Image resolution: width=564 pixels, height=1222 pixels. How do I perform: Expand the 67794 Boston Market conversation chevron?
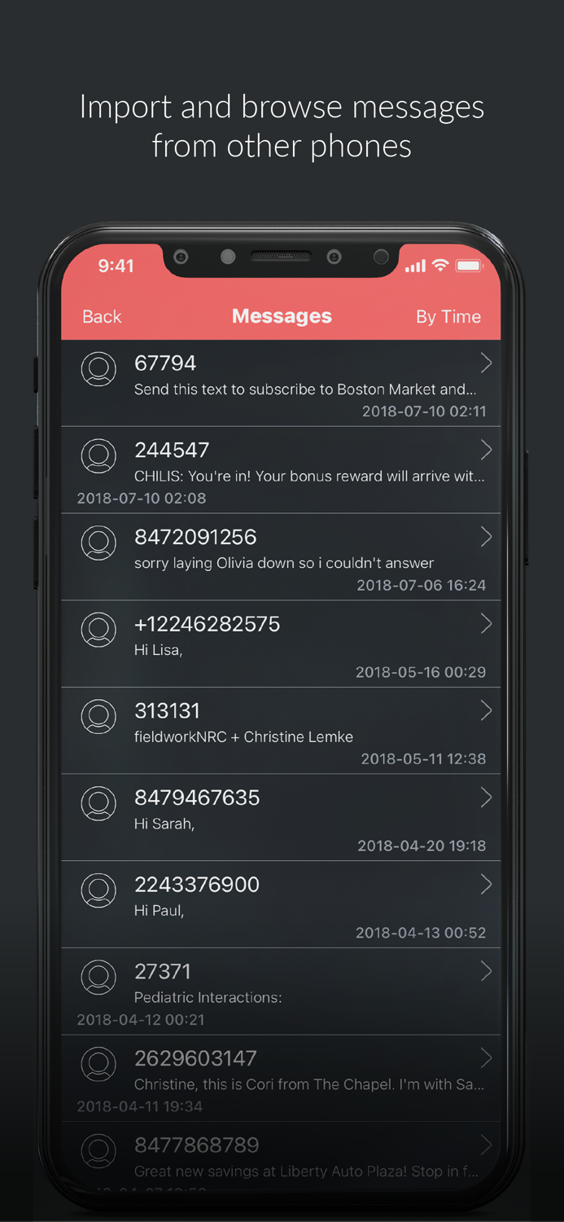tap(486, 363)
